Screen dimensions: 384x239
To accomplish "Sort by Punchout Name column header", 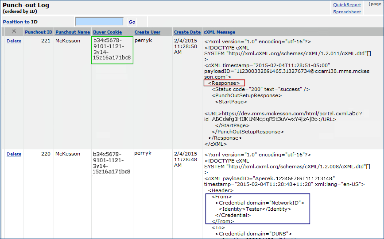I will (x=72, y=32).
